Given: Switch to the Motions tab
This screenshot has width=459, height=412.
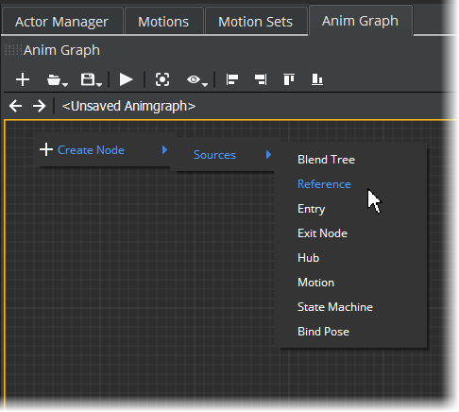Looking at the screenshot, I should [x=163, y=22].
